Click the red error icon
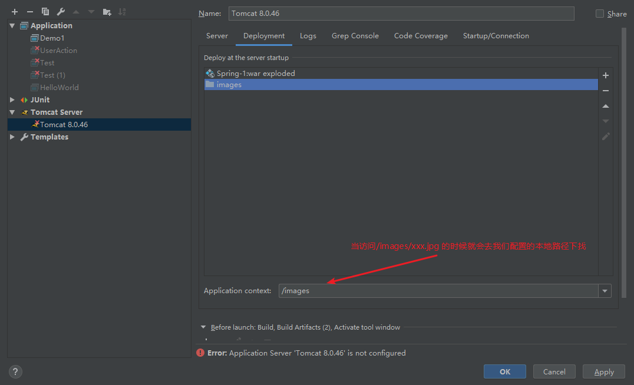The image size is (634, 385). [200, 353]
